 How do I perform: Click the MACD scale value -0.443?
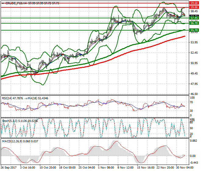tap(194, 163)
